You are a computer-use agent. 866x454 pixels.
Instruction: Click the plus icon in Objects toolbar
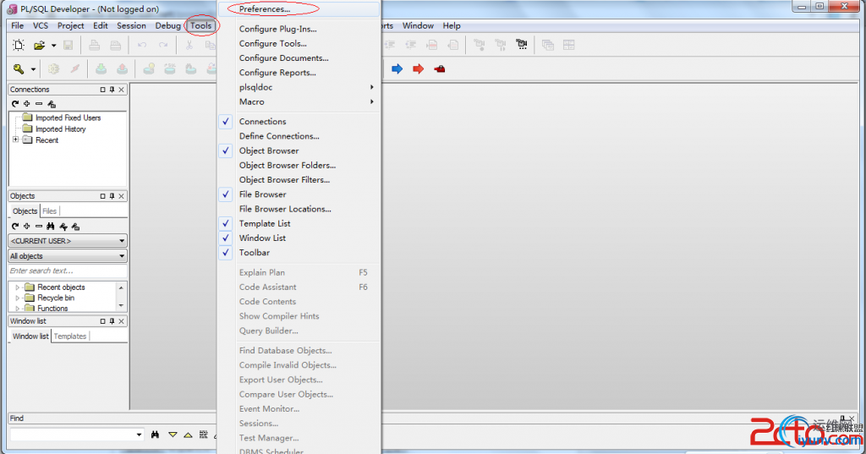tap(26, 227)
